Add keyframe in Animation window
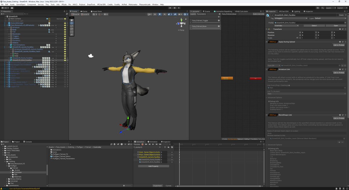This screenshot has width=349, height=190. [168, 147]
